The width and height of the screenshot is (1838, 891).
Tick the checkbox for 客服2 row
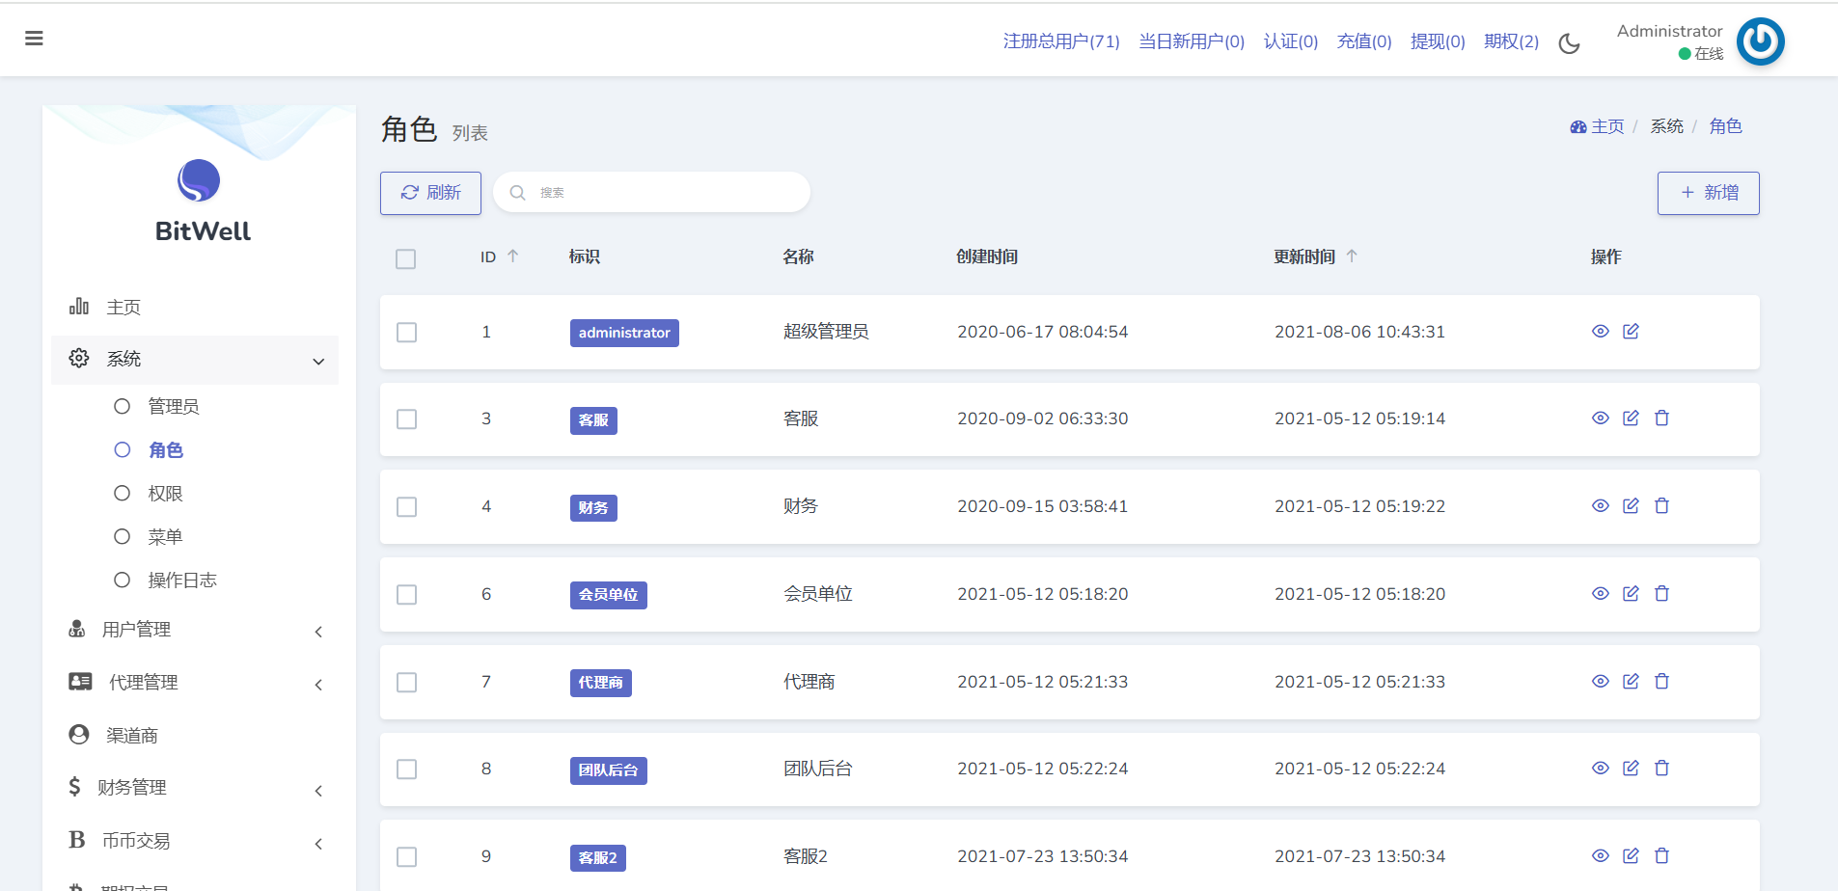click(x=407, y=857)
